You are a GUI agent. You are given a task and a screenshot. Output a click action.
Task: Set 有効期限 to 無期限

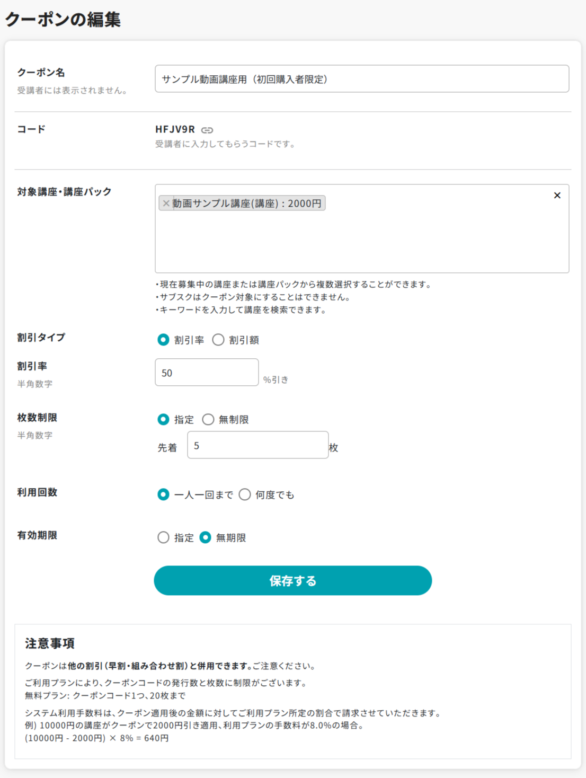click(x=206, y=537)
